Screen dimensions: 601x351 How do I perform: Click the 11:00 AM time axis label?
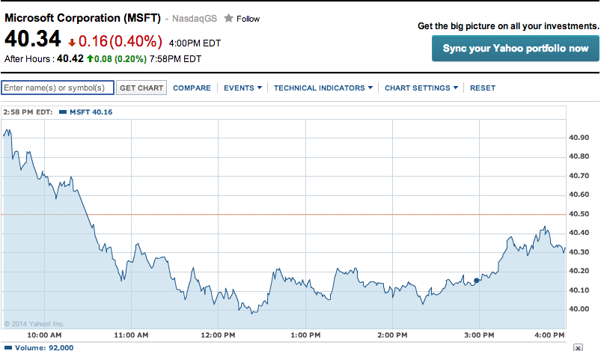click(x=131, y=335)
